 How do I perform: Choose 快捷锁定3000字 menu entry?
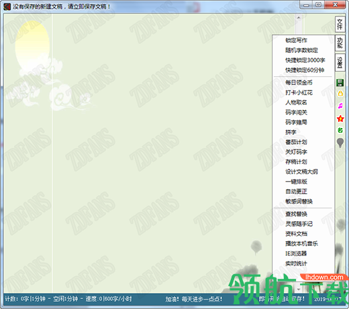(305, 60)
